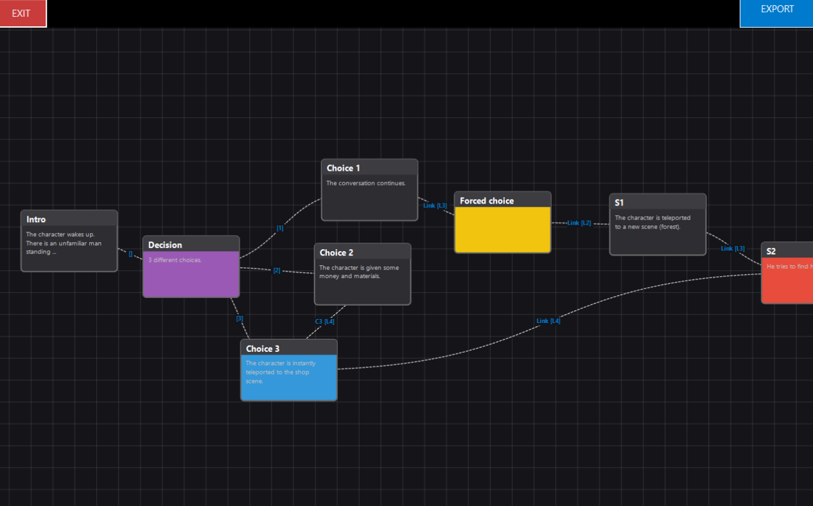Click the blue EXPORT button

pyautogui.click(x=777, y=13)
